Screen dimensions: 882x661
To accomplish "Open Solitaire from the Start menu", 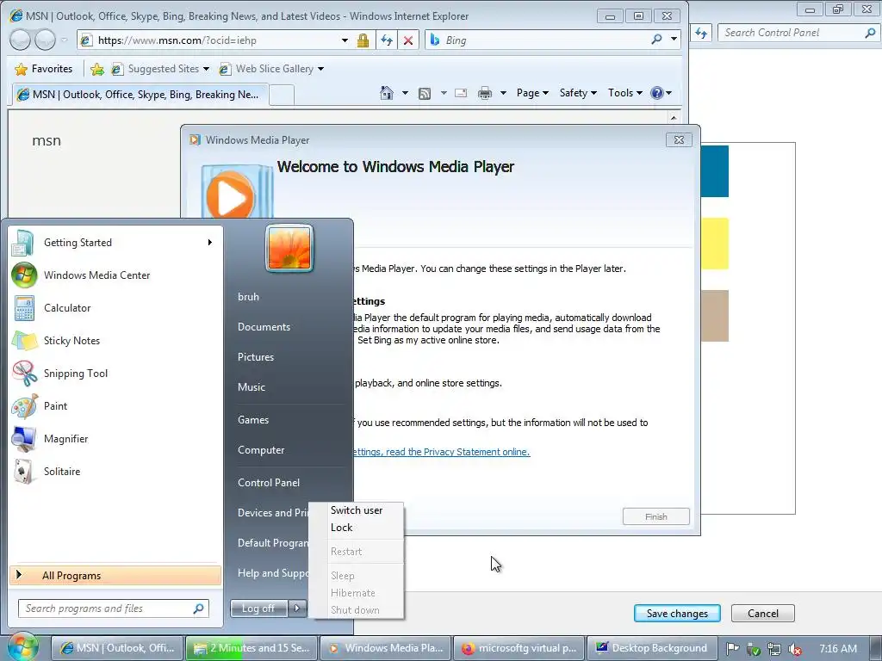I will pos(115,472).
